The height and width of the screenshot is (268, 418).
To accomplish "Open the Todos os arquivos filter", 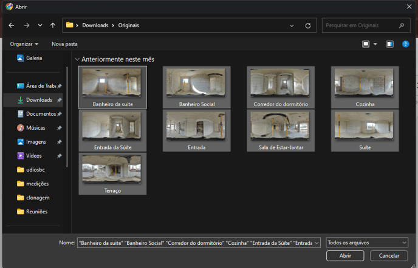I will [367, 243].
